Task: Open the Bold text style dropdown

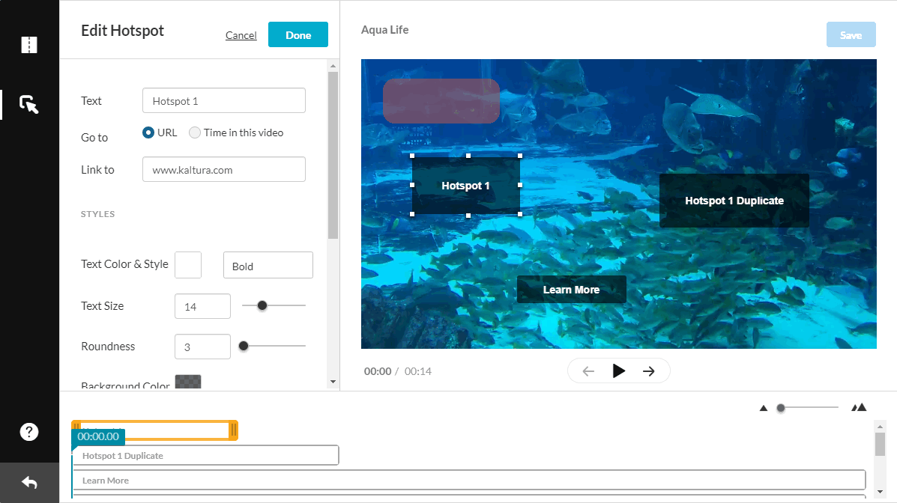Action: (268, 265)
